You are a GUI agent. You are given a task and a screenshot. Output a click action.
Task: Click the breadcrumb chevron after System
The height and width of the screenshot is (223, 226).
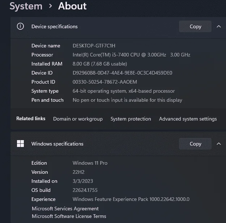click(50, 6)
